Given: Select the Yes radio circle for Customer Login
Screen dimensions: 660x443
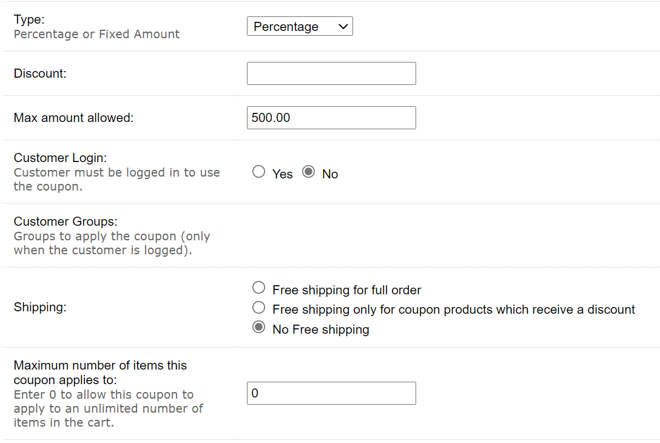Looking at the screenshot, I should pos(258,172).
